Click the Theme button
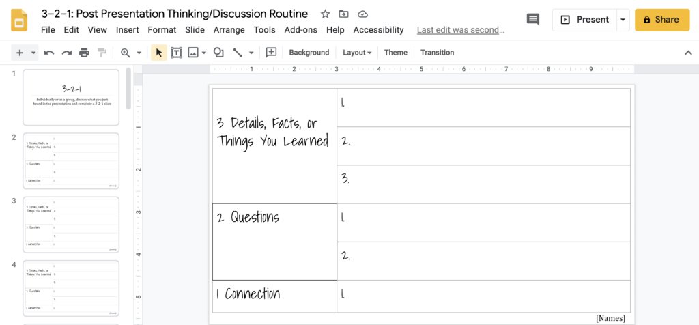Viewport: 699px width, 325px height. [396, 53]
